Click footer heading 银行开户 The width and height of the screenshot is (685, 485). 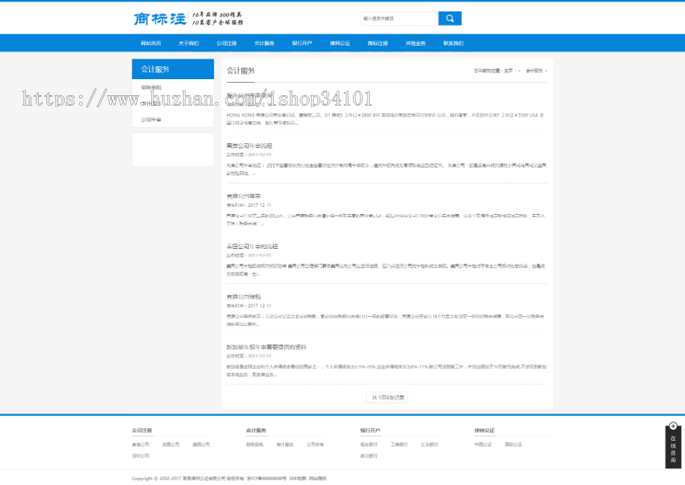(370, 430)
